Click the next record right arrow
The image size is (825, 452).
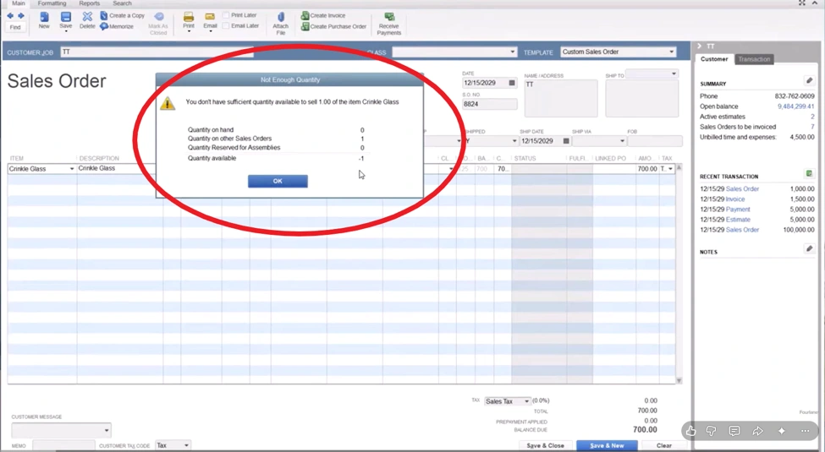pos(21,16)
